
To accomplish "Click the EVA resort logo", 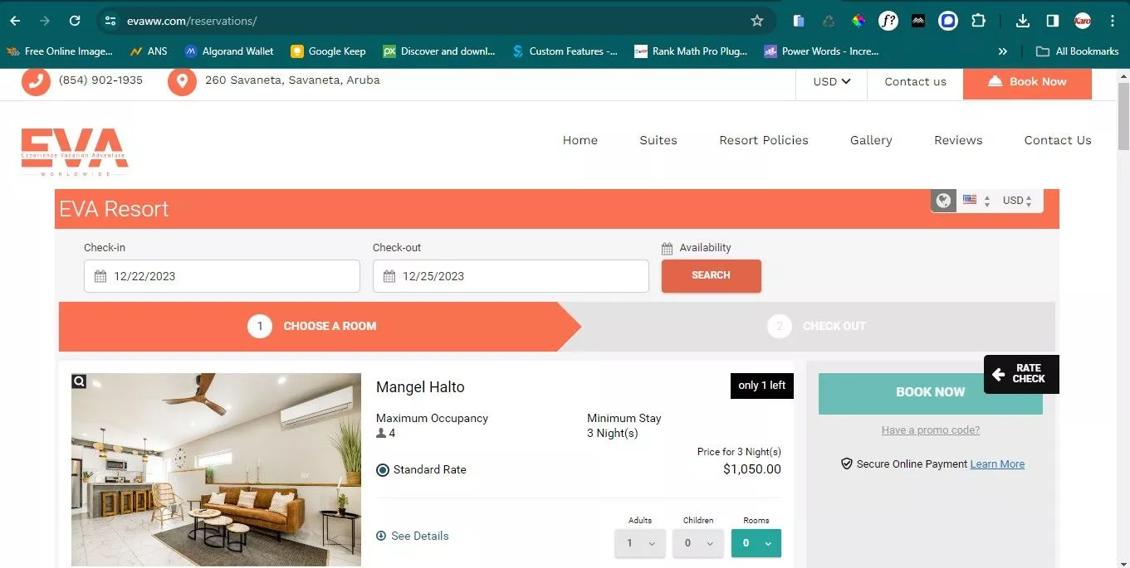I will coord(74,151).
